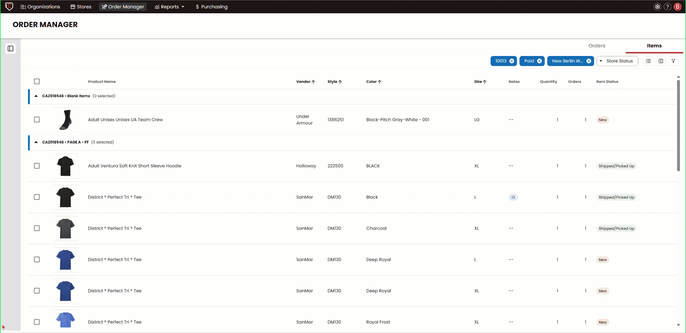Open the filter funnel icon
Image resolution: width=686 pixels, height=333 pixels.
coord(673,61)
